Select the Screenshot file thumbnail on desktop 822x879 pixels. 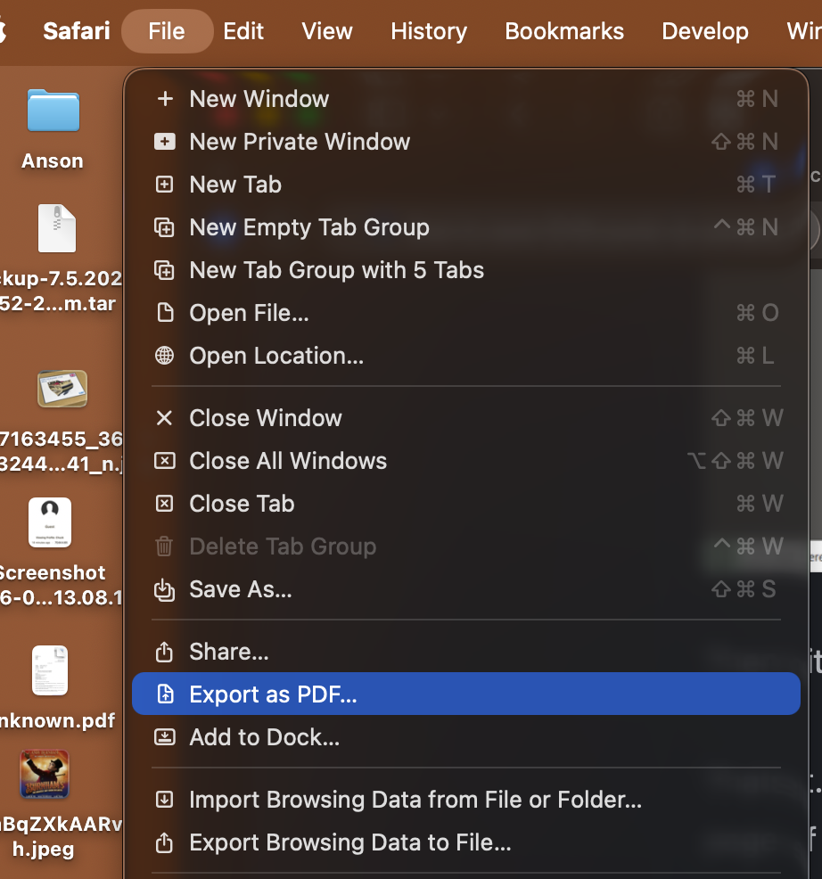(x=50, y=522)
